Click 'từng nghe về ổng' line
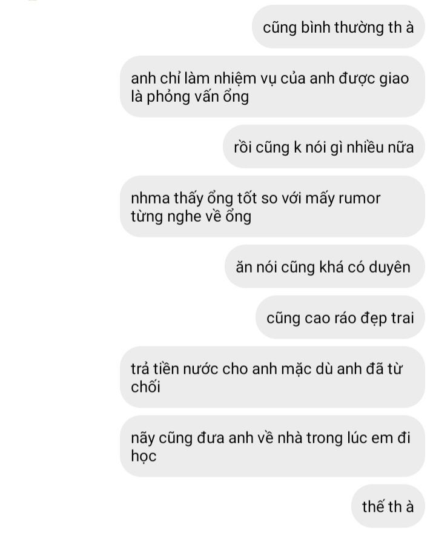Image resolution: width=436 pixels, height=533 pixels. tap(191, 217)
